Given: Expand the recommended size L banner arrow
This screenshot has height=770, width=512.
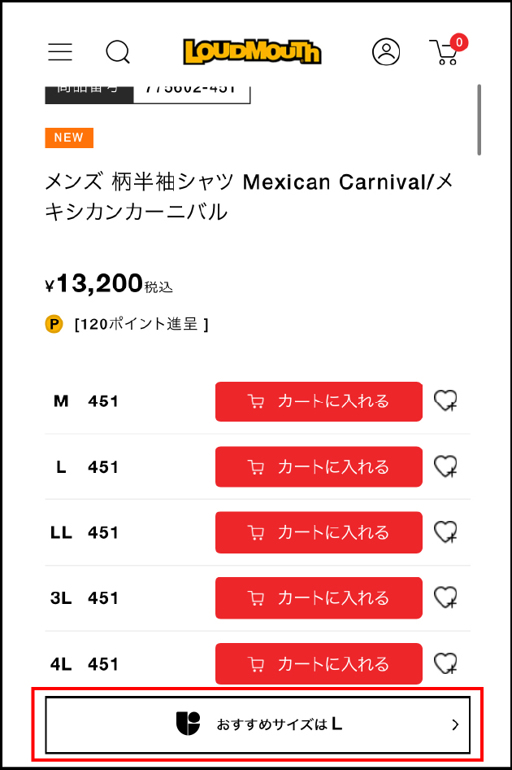Looking at the screenshot, I should click(455, 724).
